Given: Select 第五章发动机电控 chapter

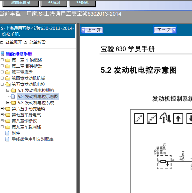Looking at the screenshot, I should click(x=28, y=84).
